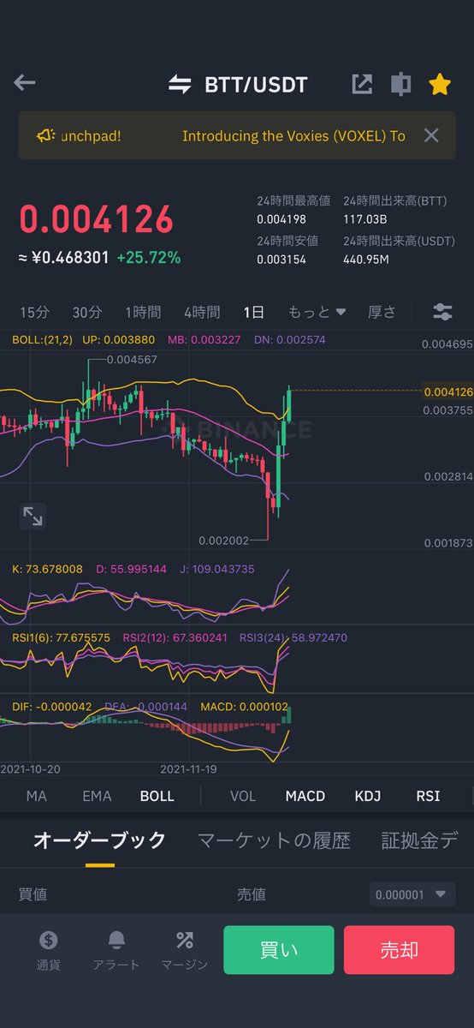Close the Voxies announcement banner

[431, 135]
